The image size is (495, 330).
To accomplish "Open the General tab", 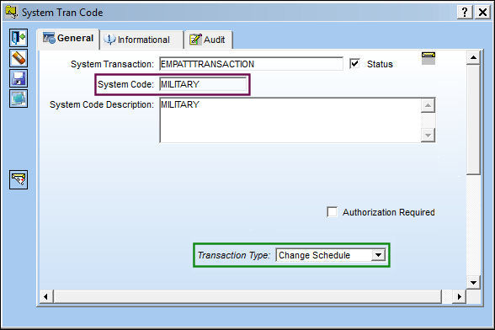I will tap(68, 39).
